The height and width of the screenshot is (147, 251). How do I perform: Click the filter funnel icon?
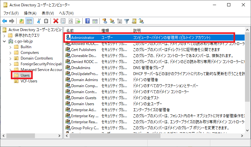click(127, 21)
